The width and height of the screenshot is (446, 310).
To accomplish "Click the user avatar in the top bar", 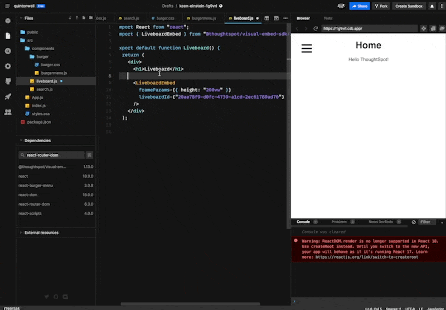I will (x=341, y=6).
